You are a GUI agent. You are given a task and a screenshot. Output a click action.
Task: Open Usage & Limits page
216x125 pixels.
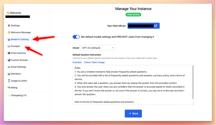point(19,81)
